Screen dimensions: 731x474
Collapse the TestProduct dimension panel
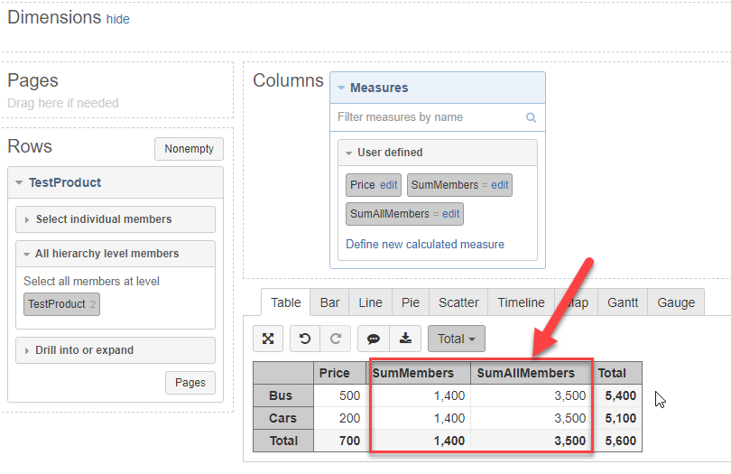20,182
